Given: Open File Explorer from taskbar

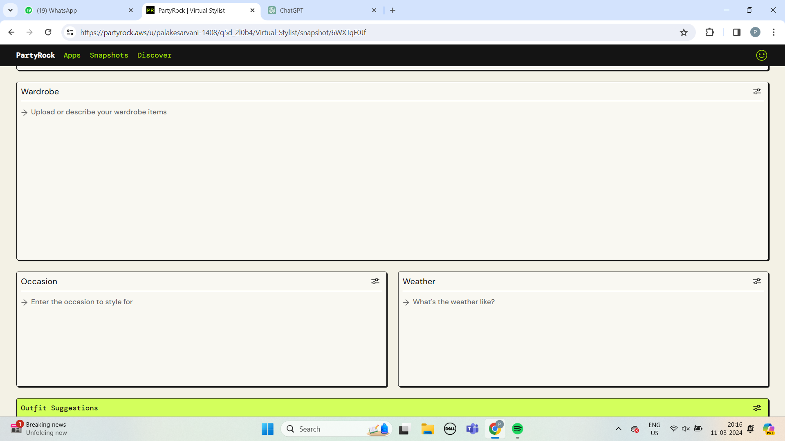Looking at the screenshot, I should tap(427, 429).
